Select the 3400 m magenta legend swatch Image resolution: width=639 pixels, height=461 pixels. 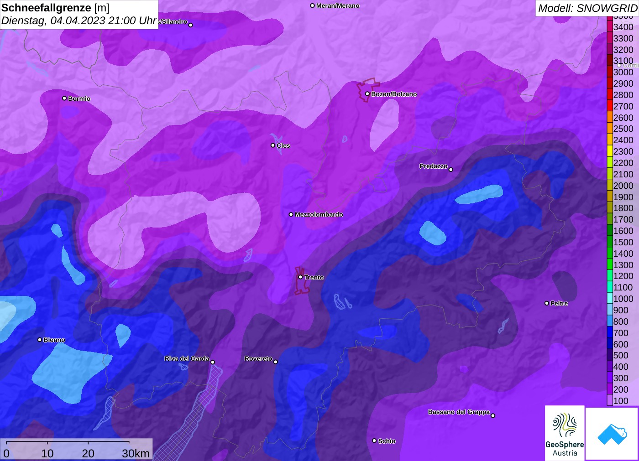[x=610, y=27]
